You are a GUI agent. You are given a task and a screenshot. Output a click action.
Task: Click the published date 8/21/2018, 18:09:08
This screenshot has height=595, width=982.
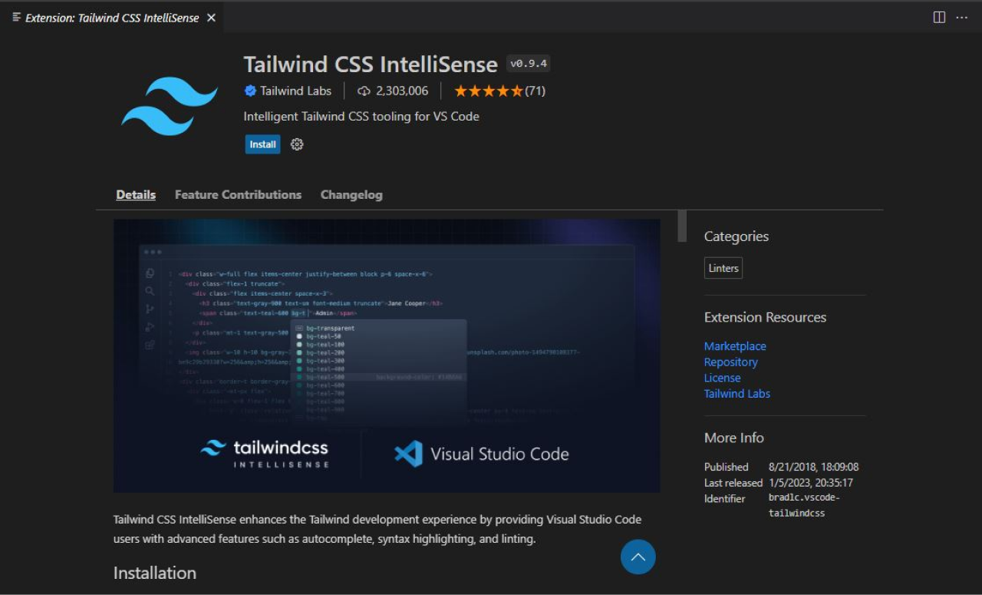(x=813, y=467)
